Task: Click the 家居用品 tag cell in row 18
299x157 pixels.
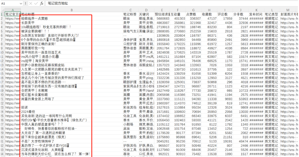Action: coord(131,86)
